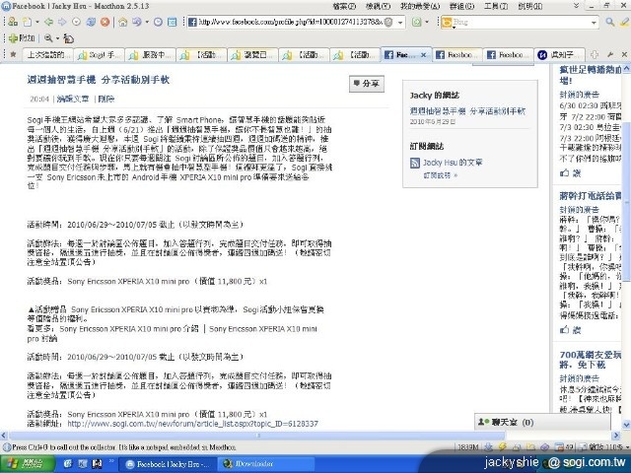Viewport: 631px width, 473px height.
Task: Click the download arrow status bar icon
Action: point(488,446)
